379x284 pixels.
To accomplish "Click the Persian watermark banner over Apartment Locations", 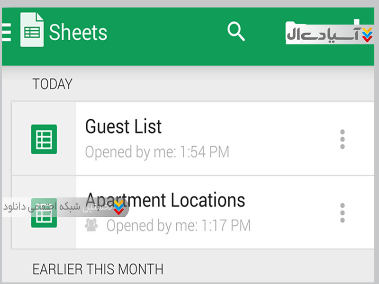I will (57, 207).
